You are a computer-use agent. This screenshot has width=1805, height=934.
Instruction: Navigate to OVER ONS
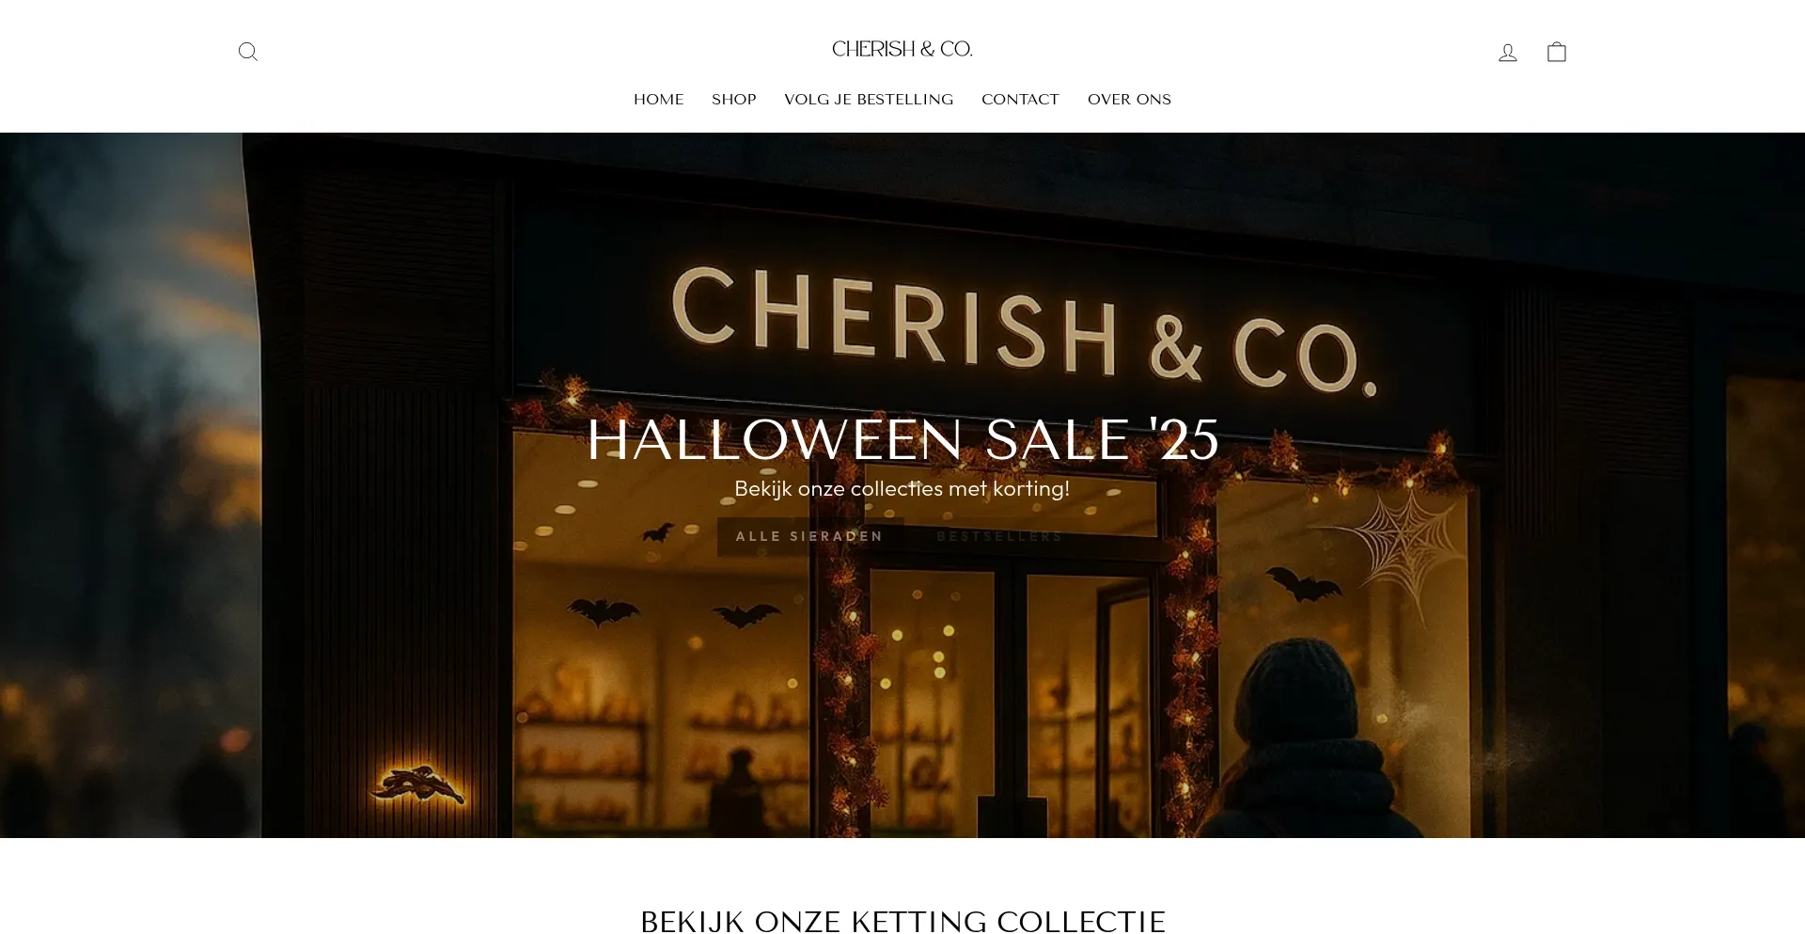click(x=1129, y=100)
